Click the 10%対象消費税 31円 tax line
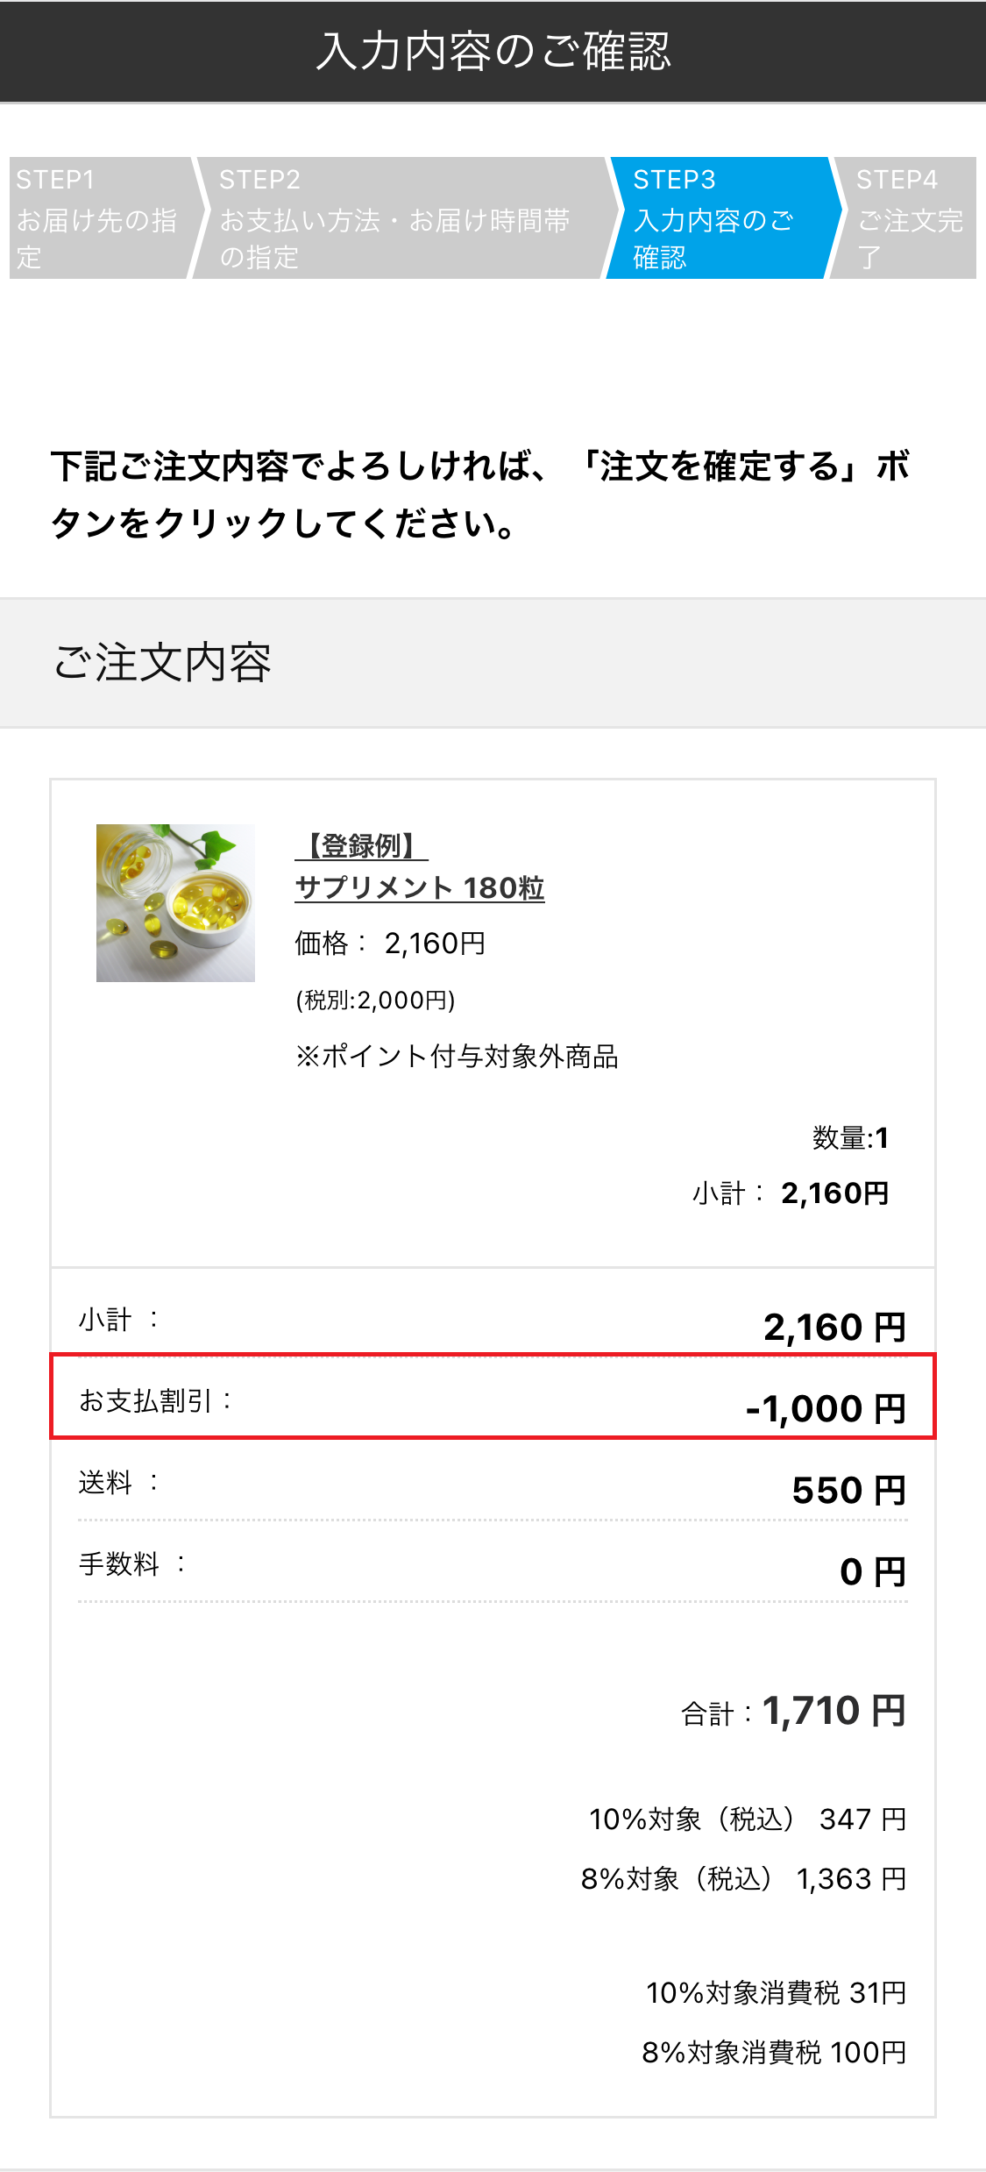 point(776,1993)
